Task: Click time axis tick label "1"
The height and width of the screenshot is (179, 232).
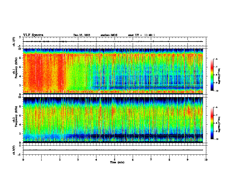Action: pos(41,160)
